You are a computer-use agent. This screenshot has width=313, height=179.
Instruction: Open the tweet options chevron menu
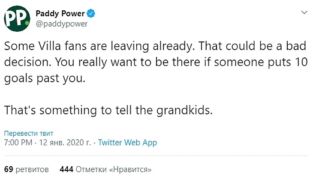coord(304,13)
